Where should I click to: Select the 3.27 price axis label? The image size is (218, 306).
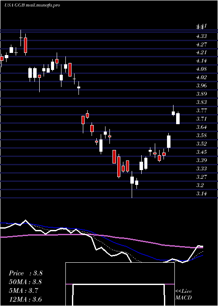coord(201,177)
